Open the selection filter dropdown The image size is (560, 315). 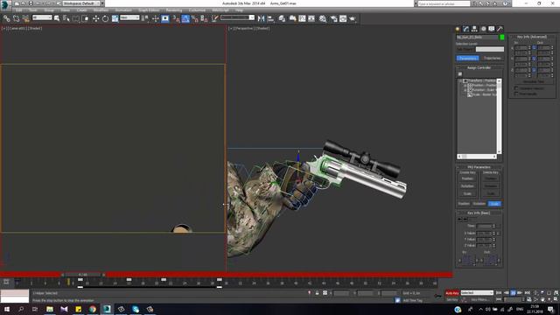click(42, 17)
